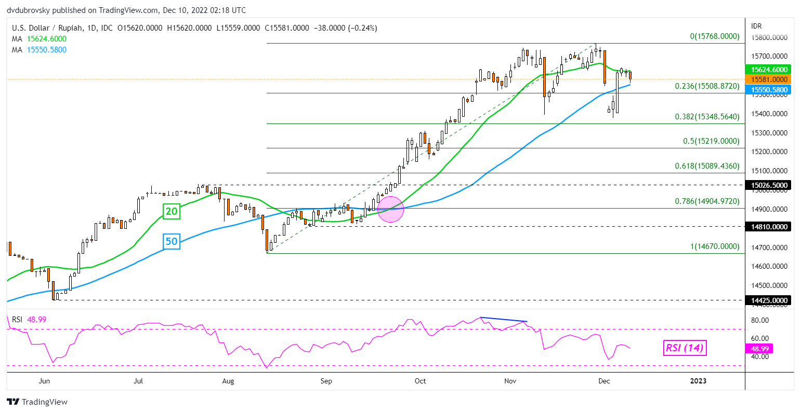This screenshot has height=413, width=801.
Task: Click the 14425.0000 black price level label
Action: pos(768,300)
